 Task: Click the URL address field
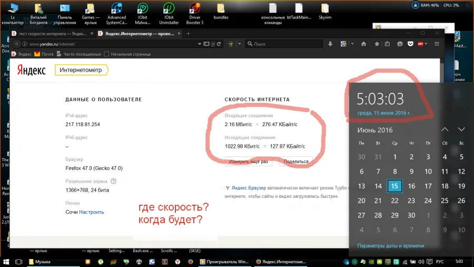[x=112, y=44]
